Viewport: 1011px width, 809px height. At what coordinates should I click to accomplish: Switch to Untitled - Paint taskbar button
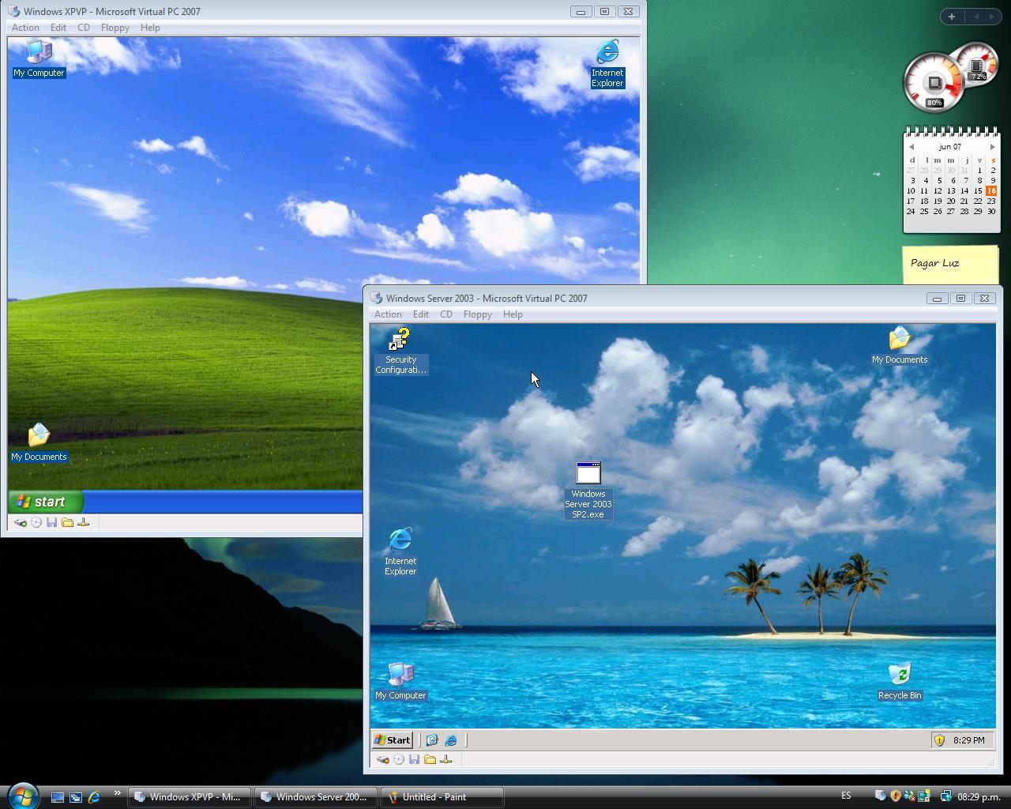[442, 797]
